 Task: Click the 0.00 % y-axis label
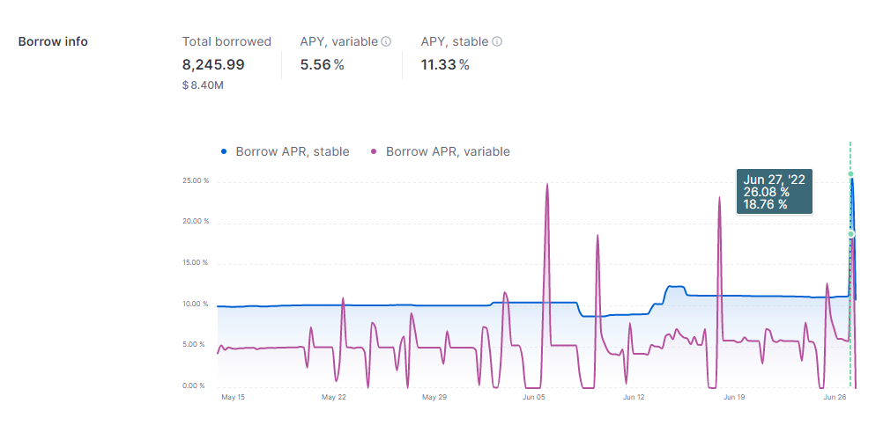[197, 385]
